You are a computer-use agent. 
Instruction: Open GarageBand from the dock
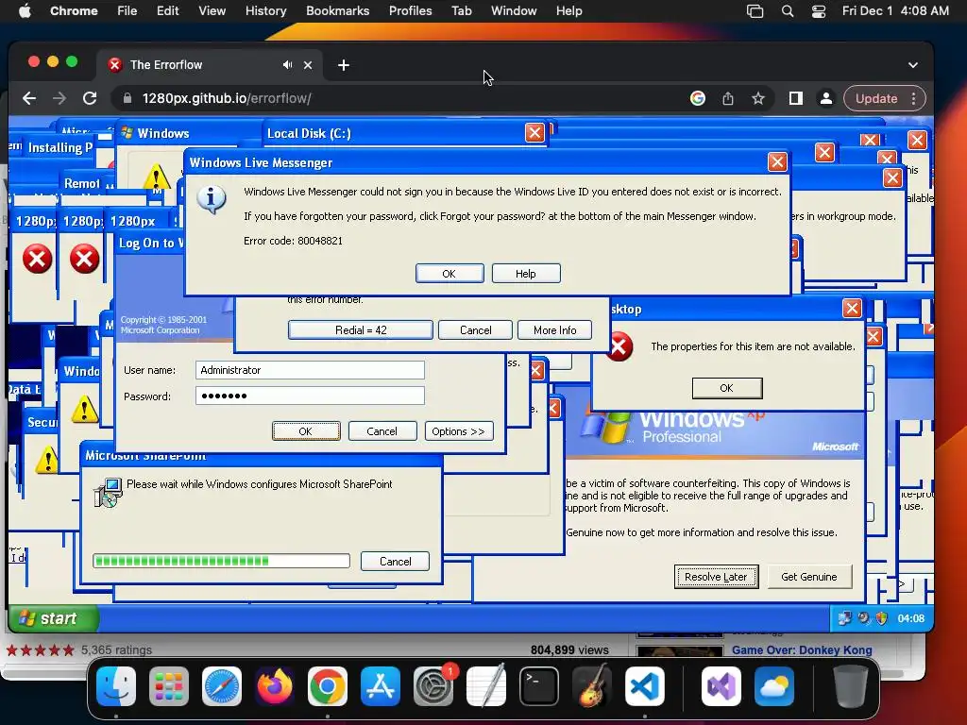pyautogui.click(x=592, y=686)
